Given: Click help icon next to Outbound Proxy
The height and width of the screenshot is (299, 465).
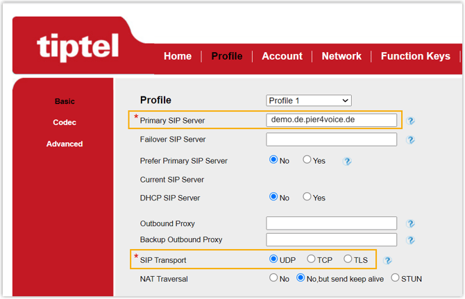Looking at the screenshot, I should pyautogui.click(x=411, y=224).
